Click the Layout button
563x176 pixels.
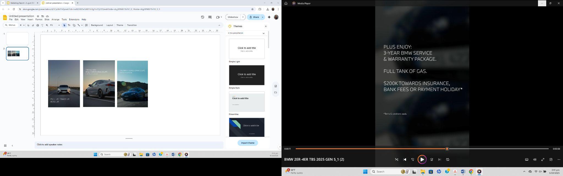[x=110, y=25]
